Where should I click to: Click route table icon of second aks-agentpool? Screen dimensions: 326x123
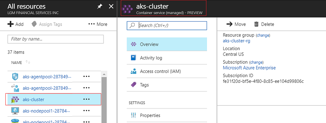tap(15, 88)
